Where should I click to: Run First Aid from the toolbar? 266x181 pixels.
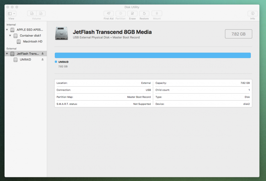point(109,13)
